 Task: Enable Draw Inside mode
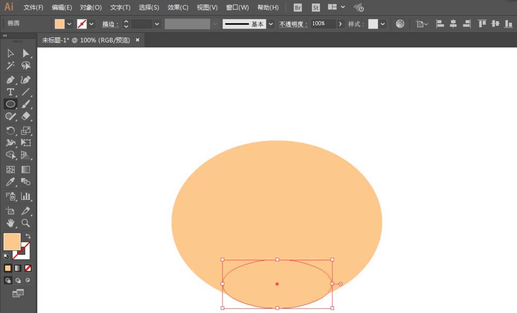click(x=28, y=280)
